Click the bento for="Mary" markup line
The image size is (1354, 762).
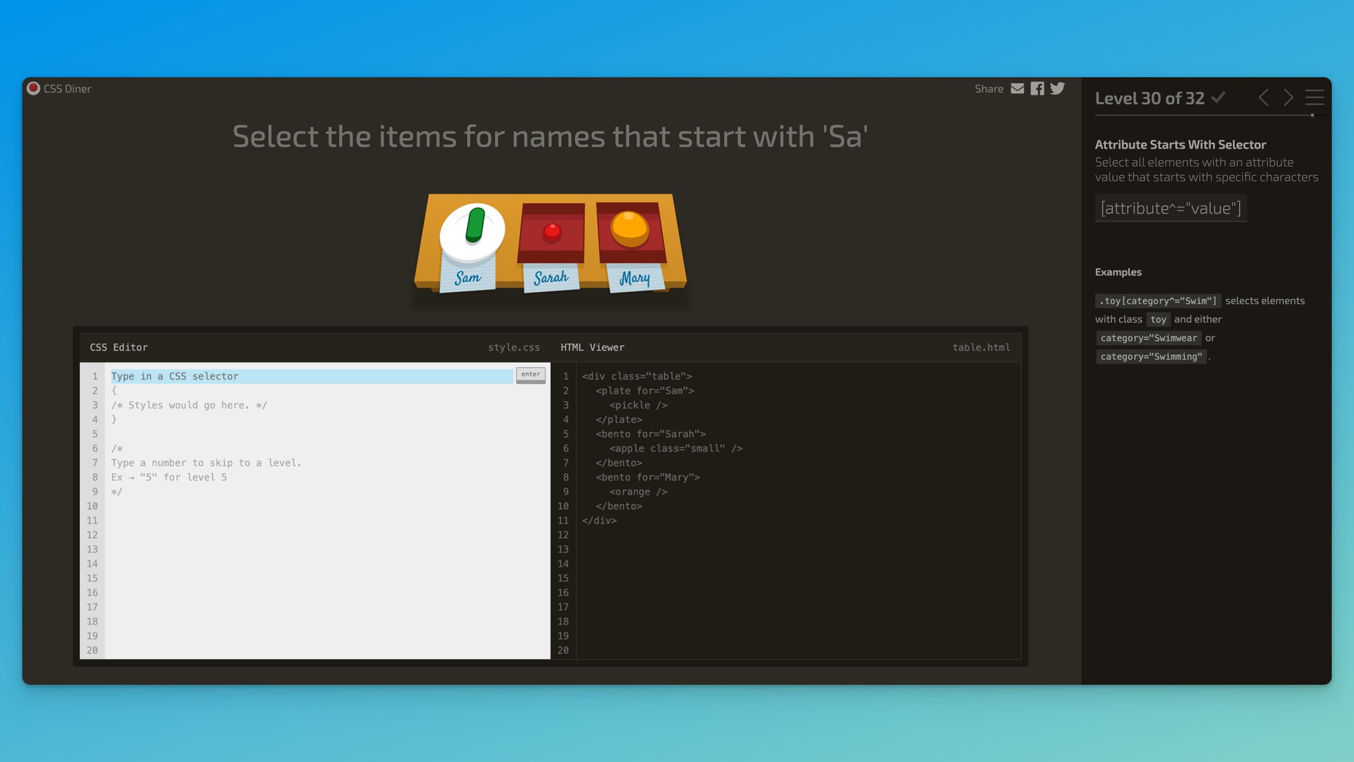pyautogui.click(x=648, y=477)
